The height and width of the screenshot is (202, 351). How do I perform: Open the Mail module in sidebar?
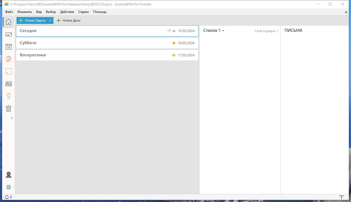tap(9, 34)
